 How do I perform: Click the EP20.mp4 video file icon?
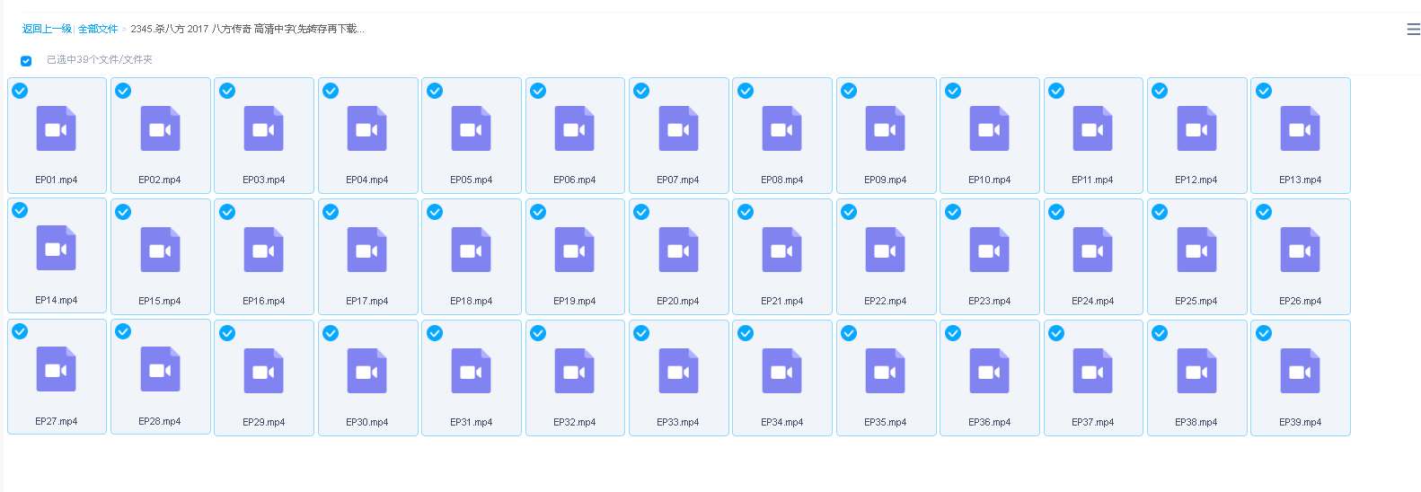(678, 250)
